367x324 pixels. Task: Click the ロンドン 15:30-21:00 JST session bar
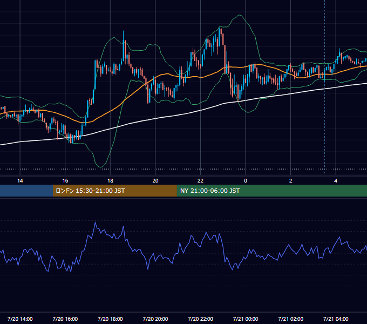tap(114, 191)
